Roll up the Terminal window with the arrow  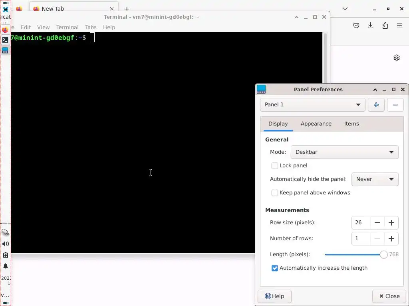(x=296, y=17)
